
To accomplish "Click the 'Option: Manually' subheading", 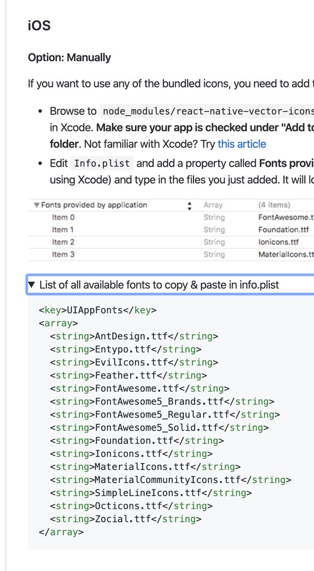I will (69, 58).
